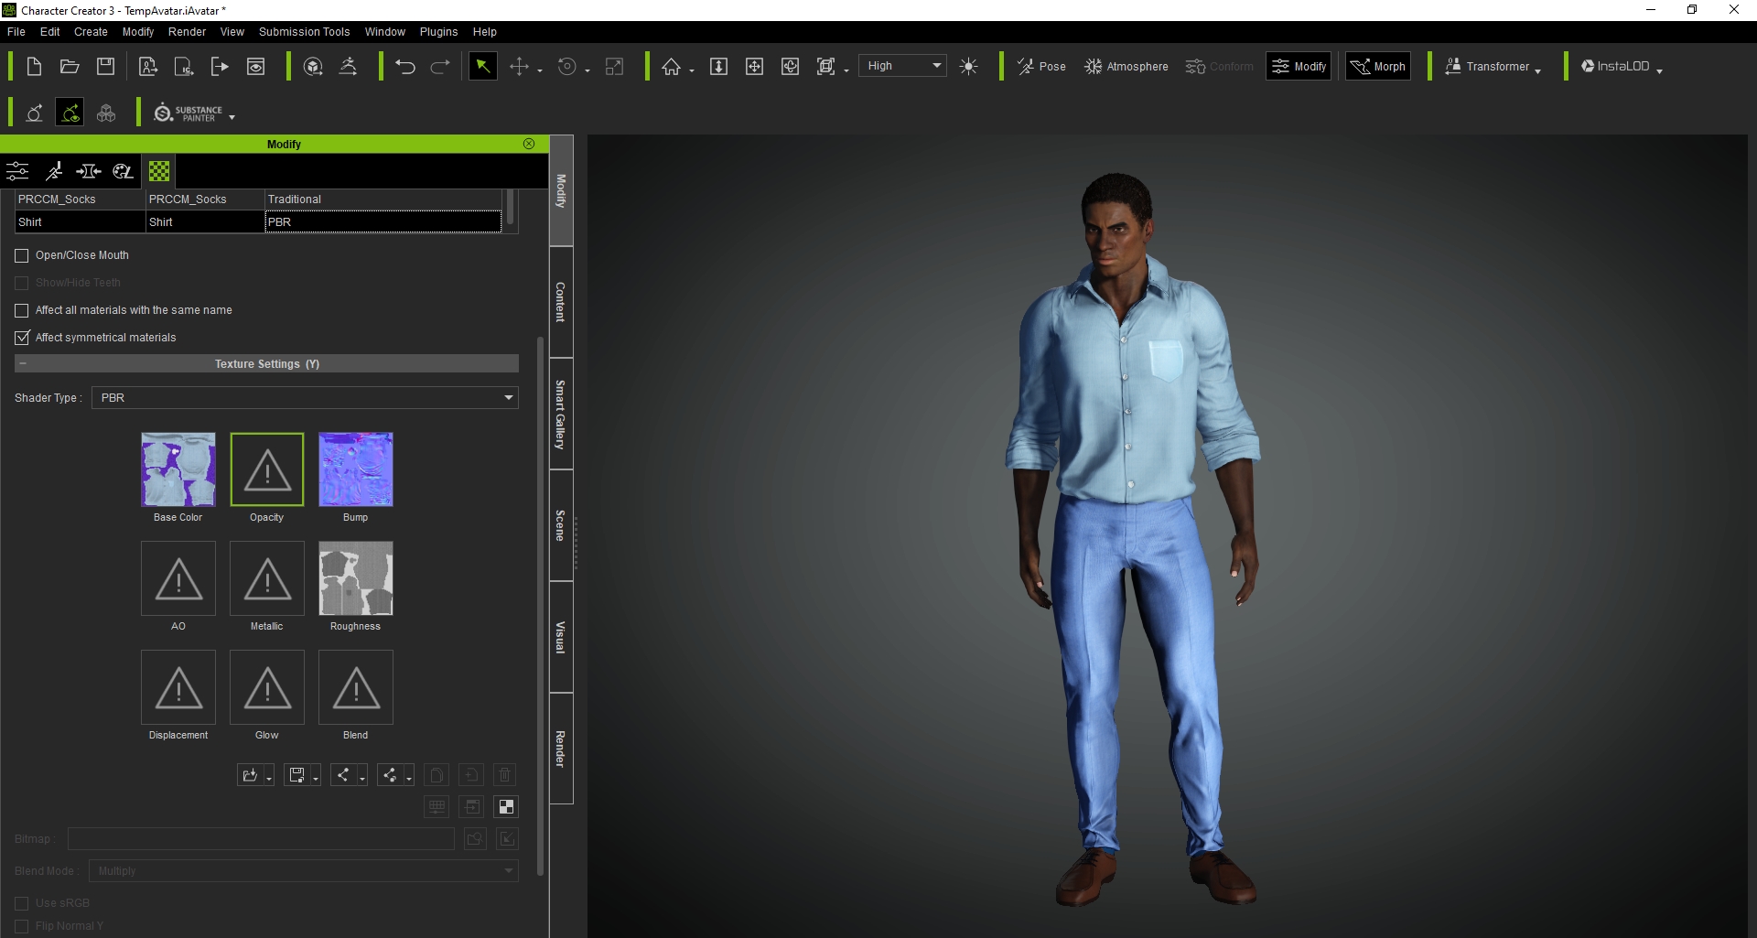Switch to the Visual side tab
Image resolution: width=1757 pixels, height=938 pixels.
[x=561, y=637]
